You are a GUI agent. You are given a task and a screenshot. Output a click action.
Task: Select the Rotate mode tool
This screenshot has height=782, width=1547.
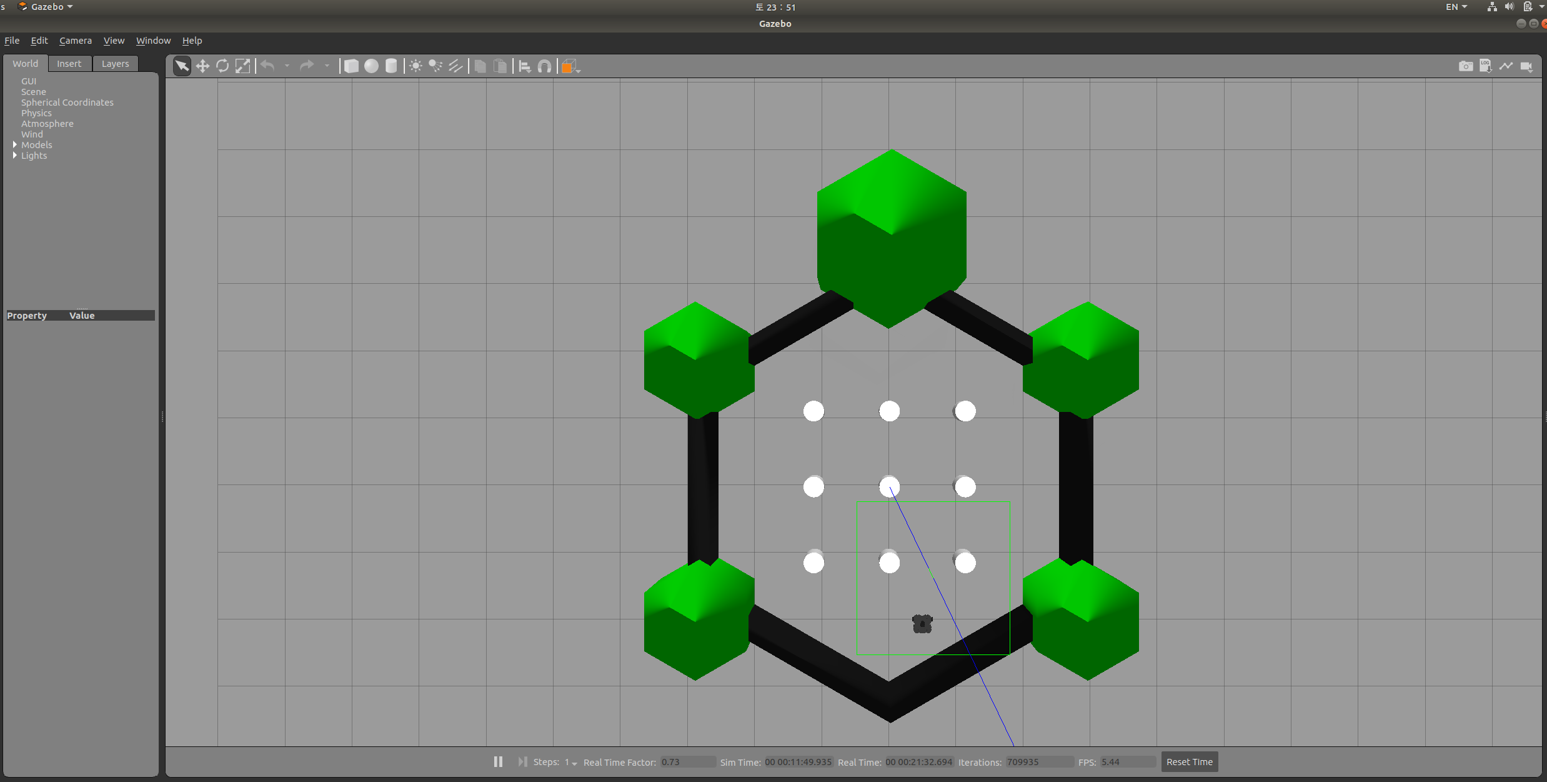click(222, 66)
